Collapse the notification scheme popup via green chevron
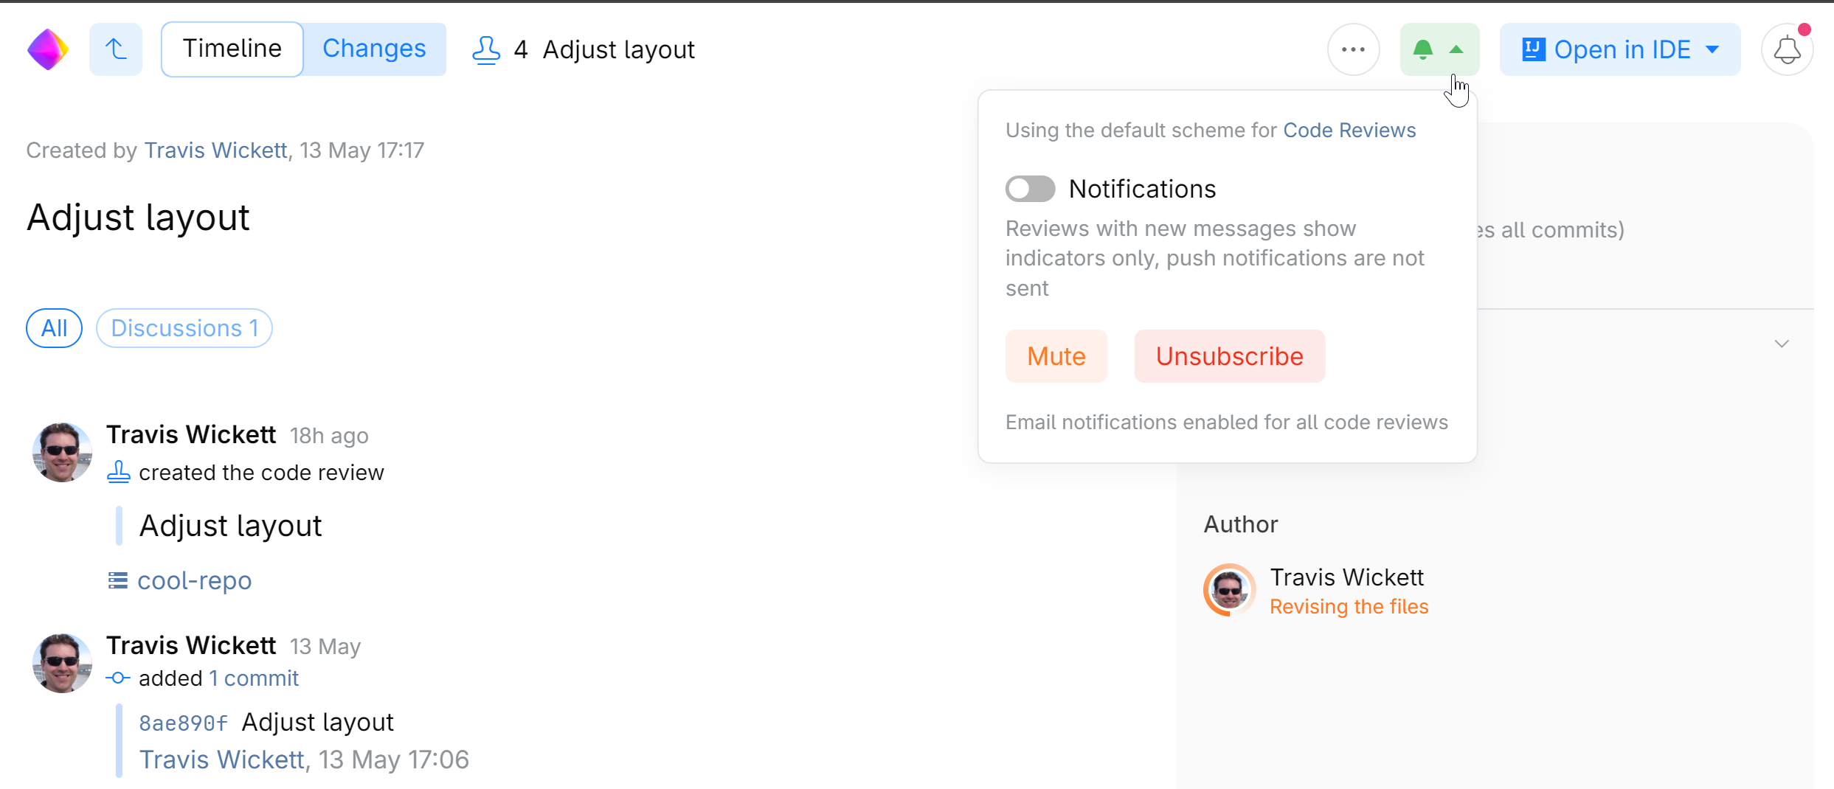Image resolution: width=1834 pixels, height=789 pixels. (1456, 49)
